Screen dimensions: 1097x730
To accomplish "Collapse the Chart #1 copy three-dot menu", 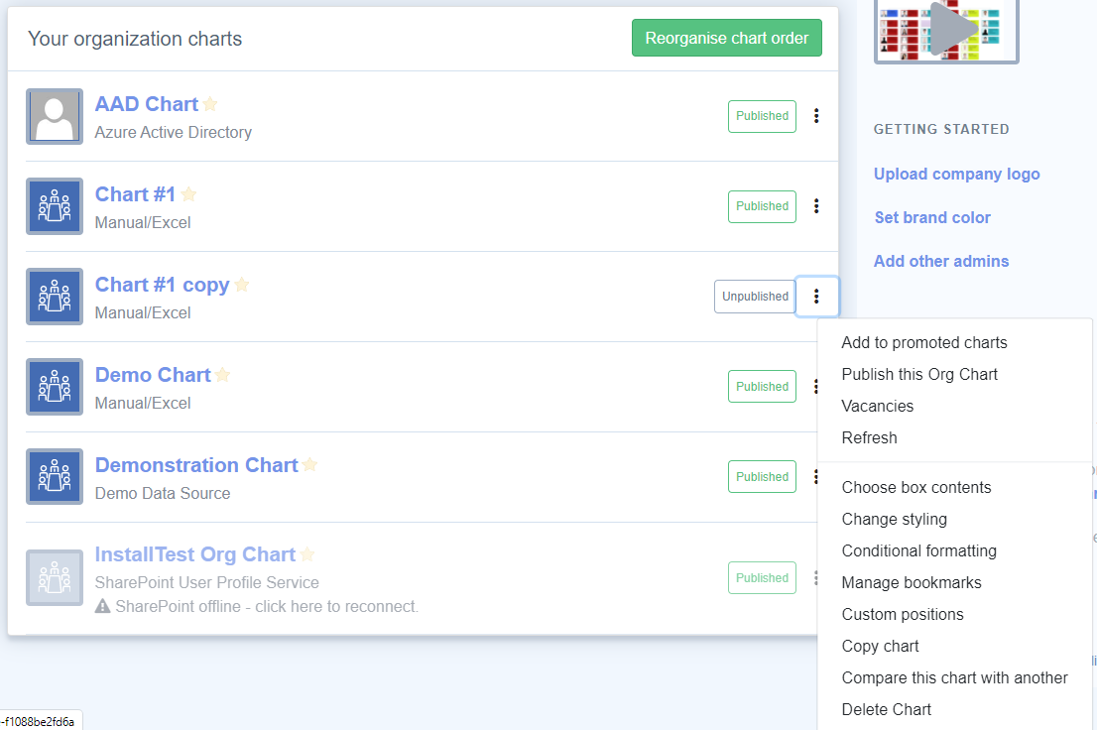I will pos(816,297).
